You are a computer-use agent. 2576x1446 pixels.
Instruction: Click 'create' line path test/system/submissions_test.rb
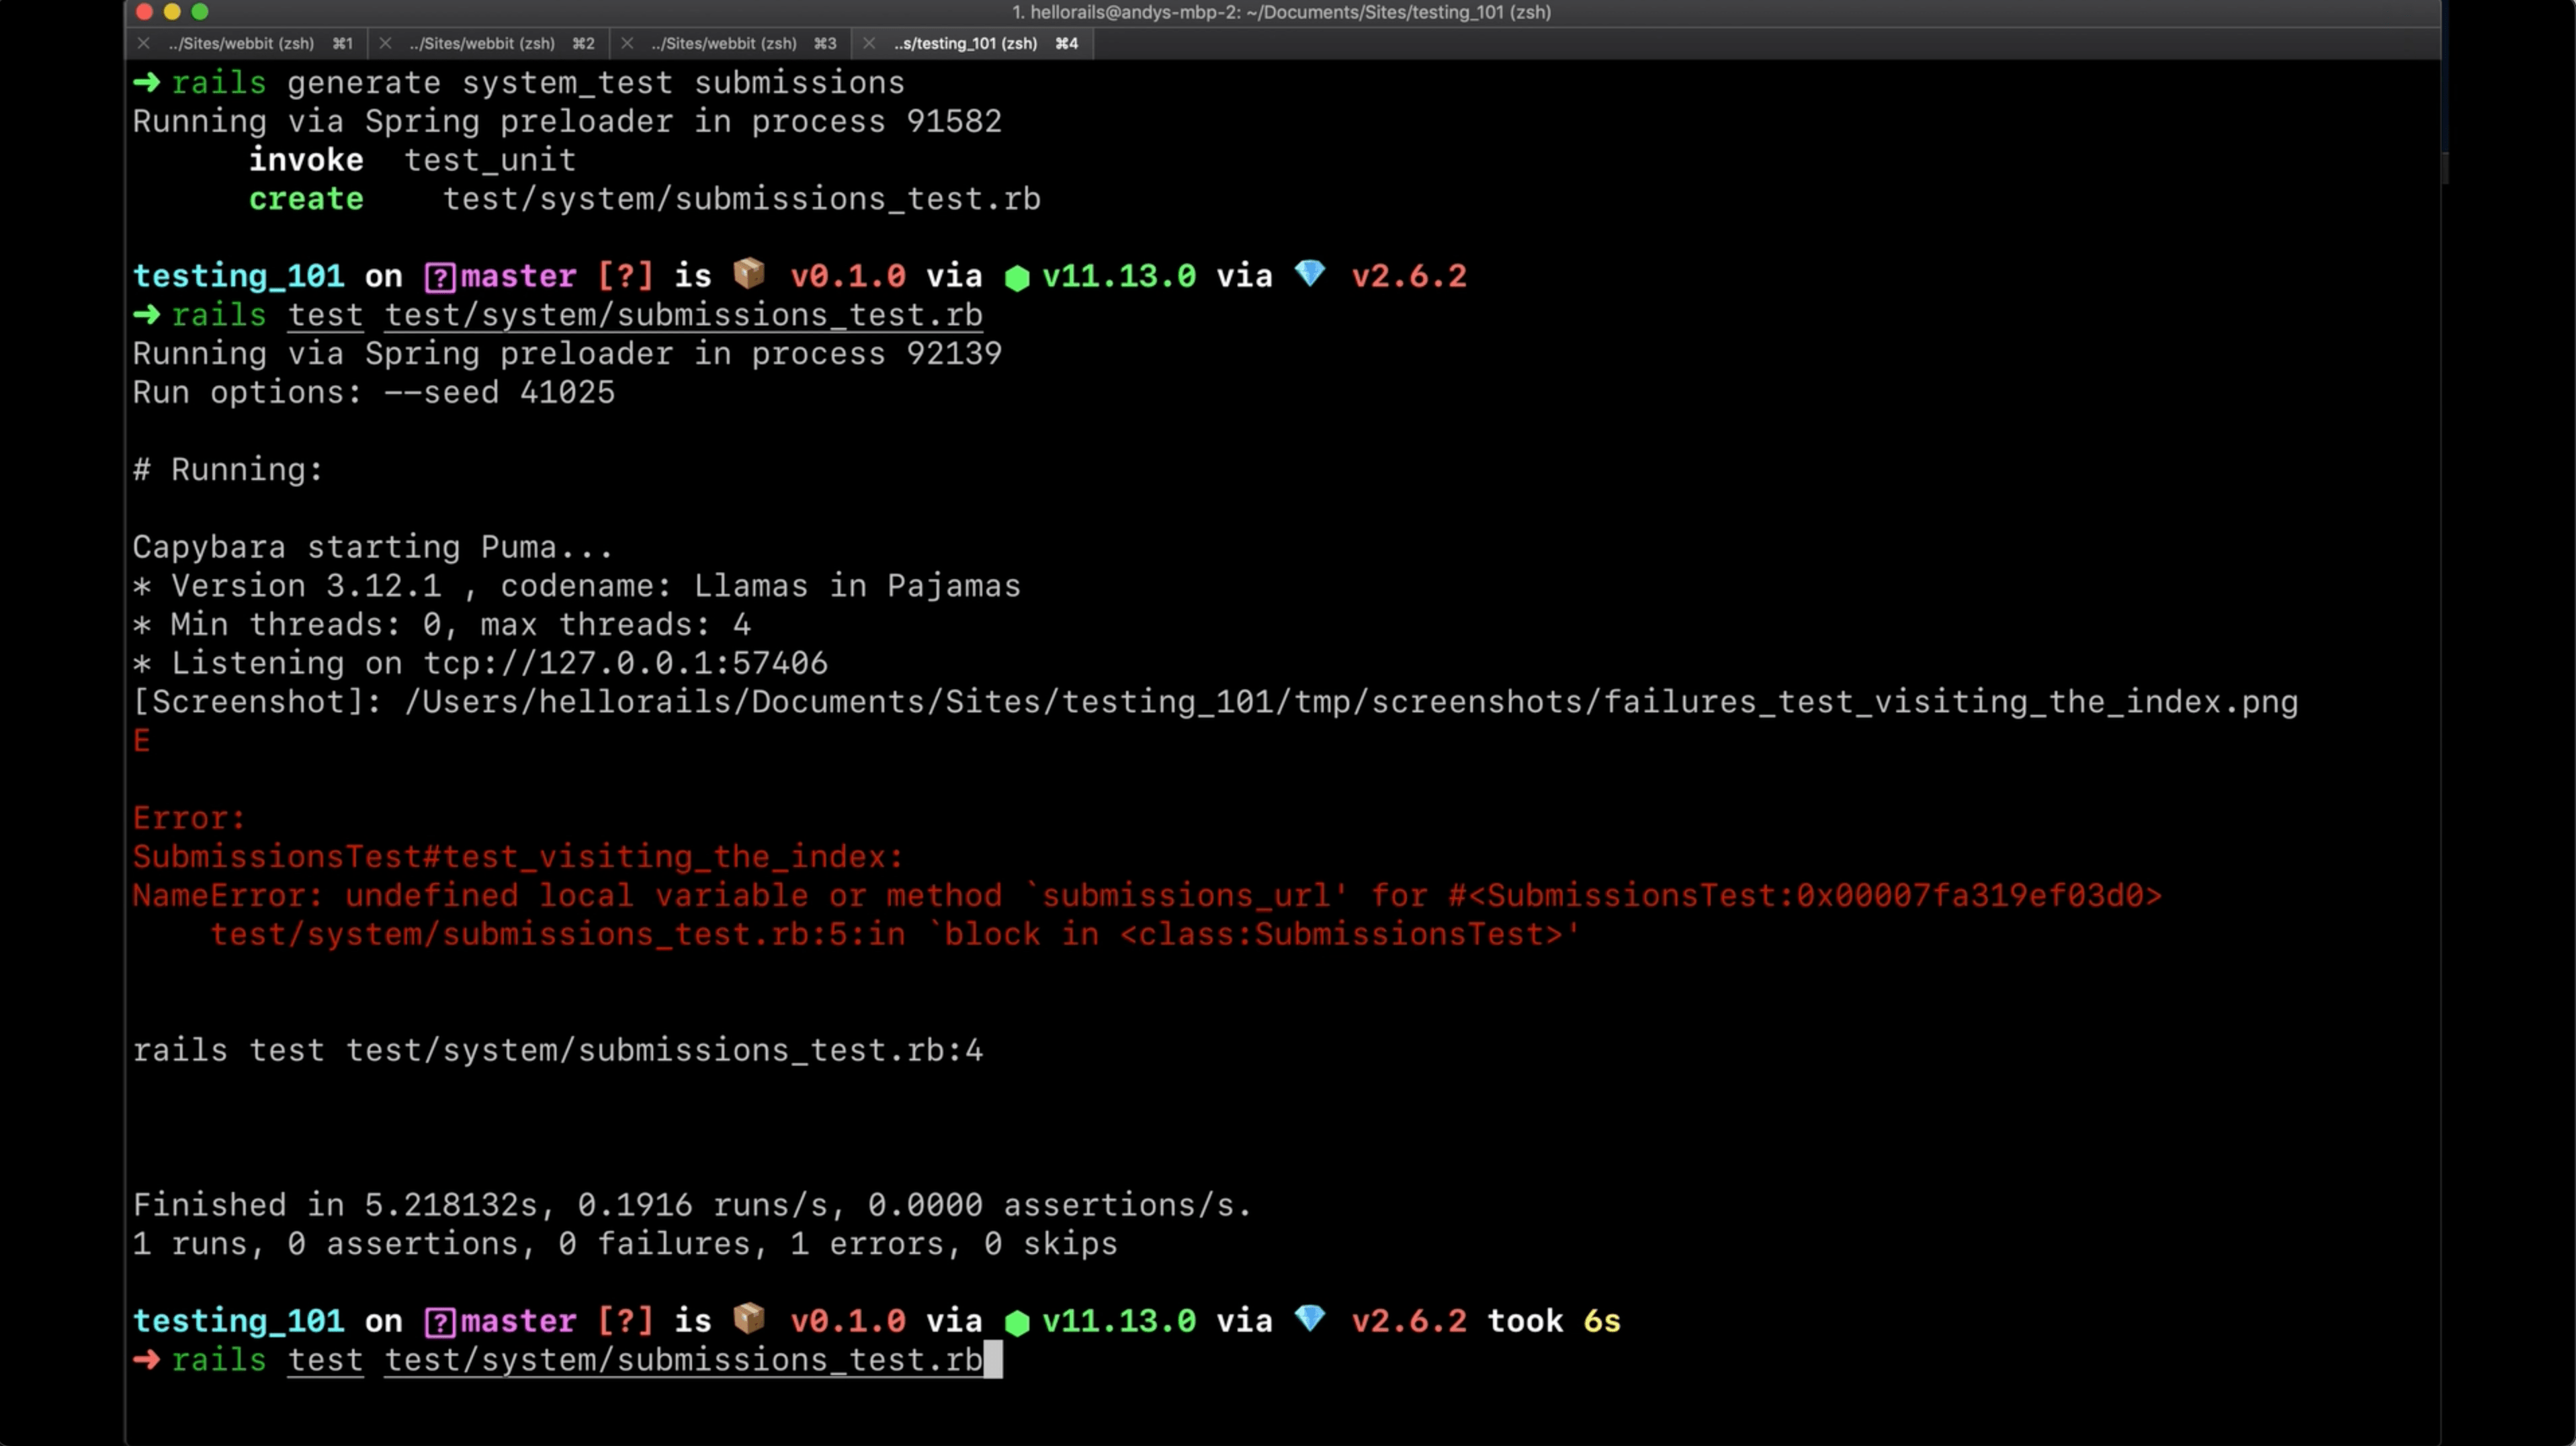[742, 198]
